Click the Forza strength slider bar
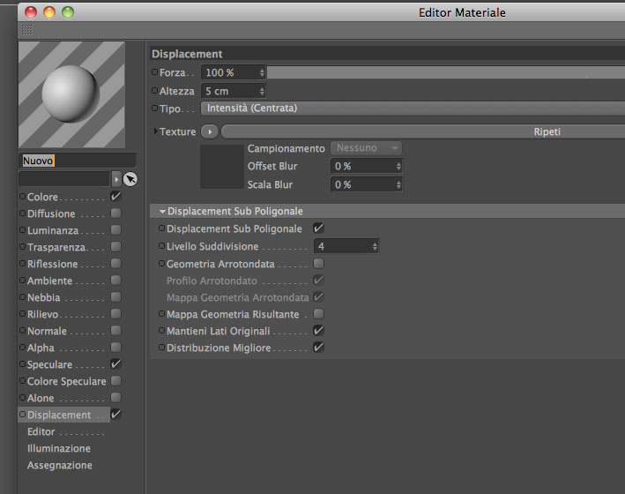Viewport: 625px width, 494px height. coord(446,72)
